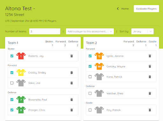Click green jersey number 7 icon

pos(21,99)
